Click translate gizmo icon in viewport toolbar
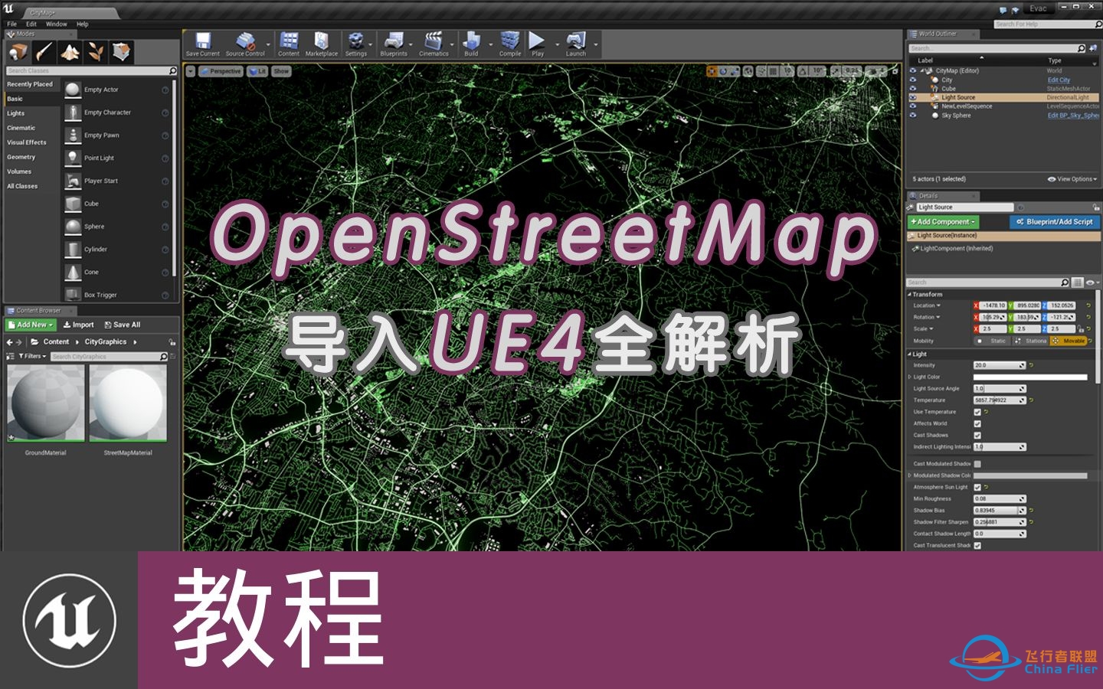Image resolution: width=1103 pixels, height=689 pixels. 712,71
